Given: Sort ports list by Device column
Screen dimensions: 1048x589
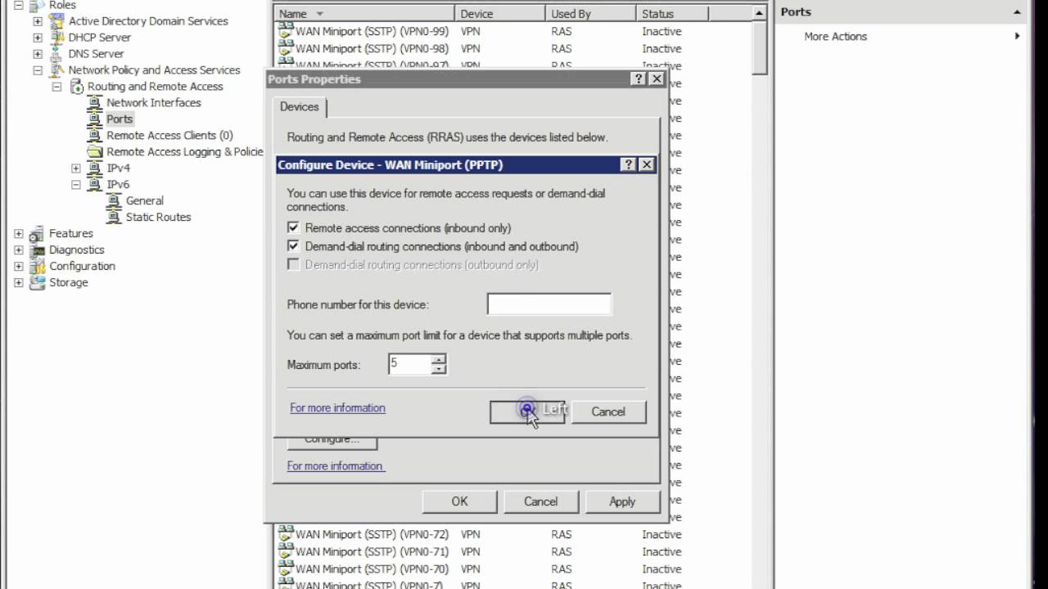Looking at the screenshot, I should [x=500, y=14].
